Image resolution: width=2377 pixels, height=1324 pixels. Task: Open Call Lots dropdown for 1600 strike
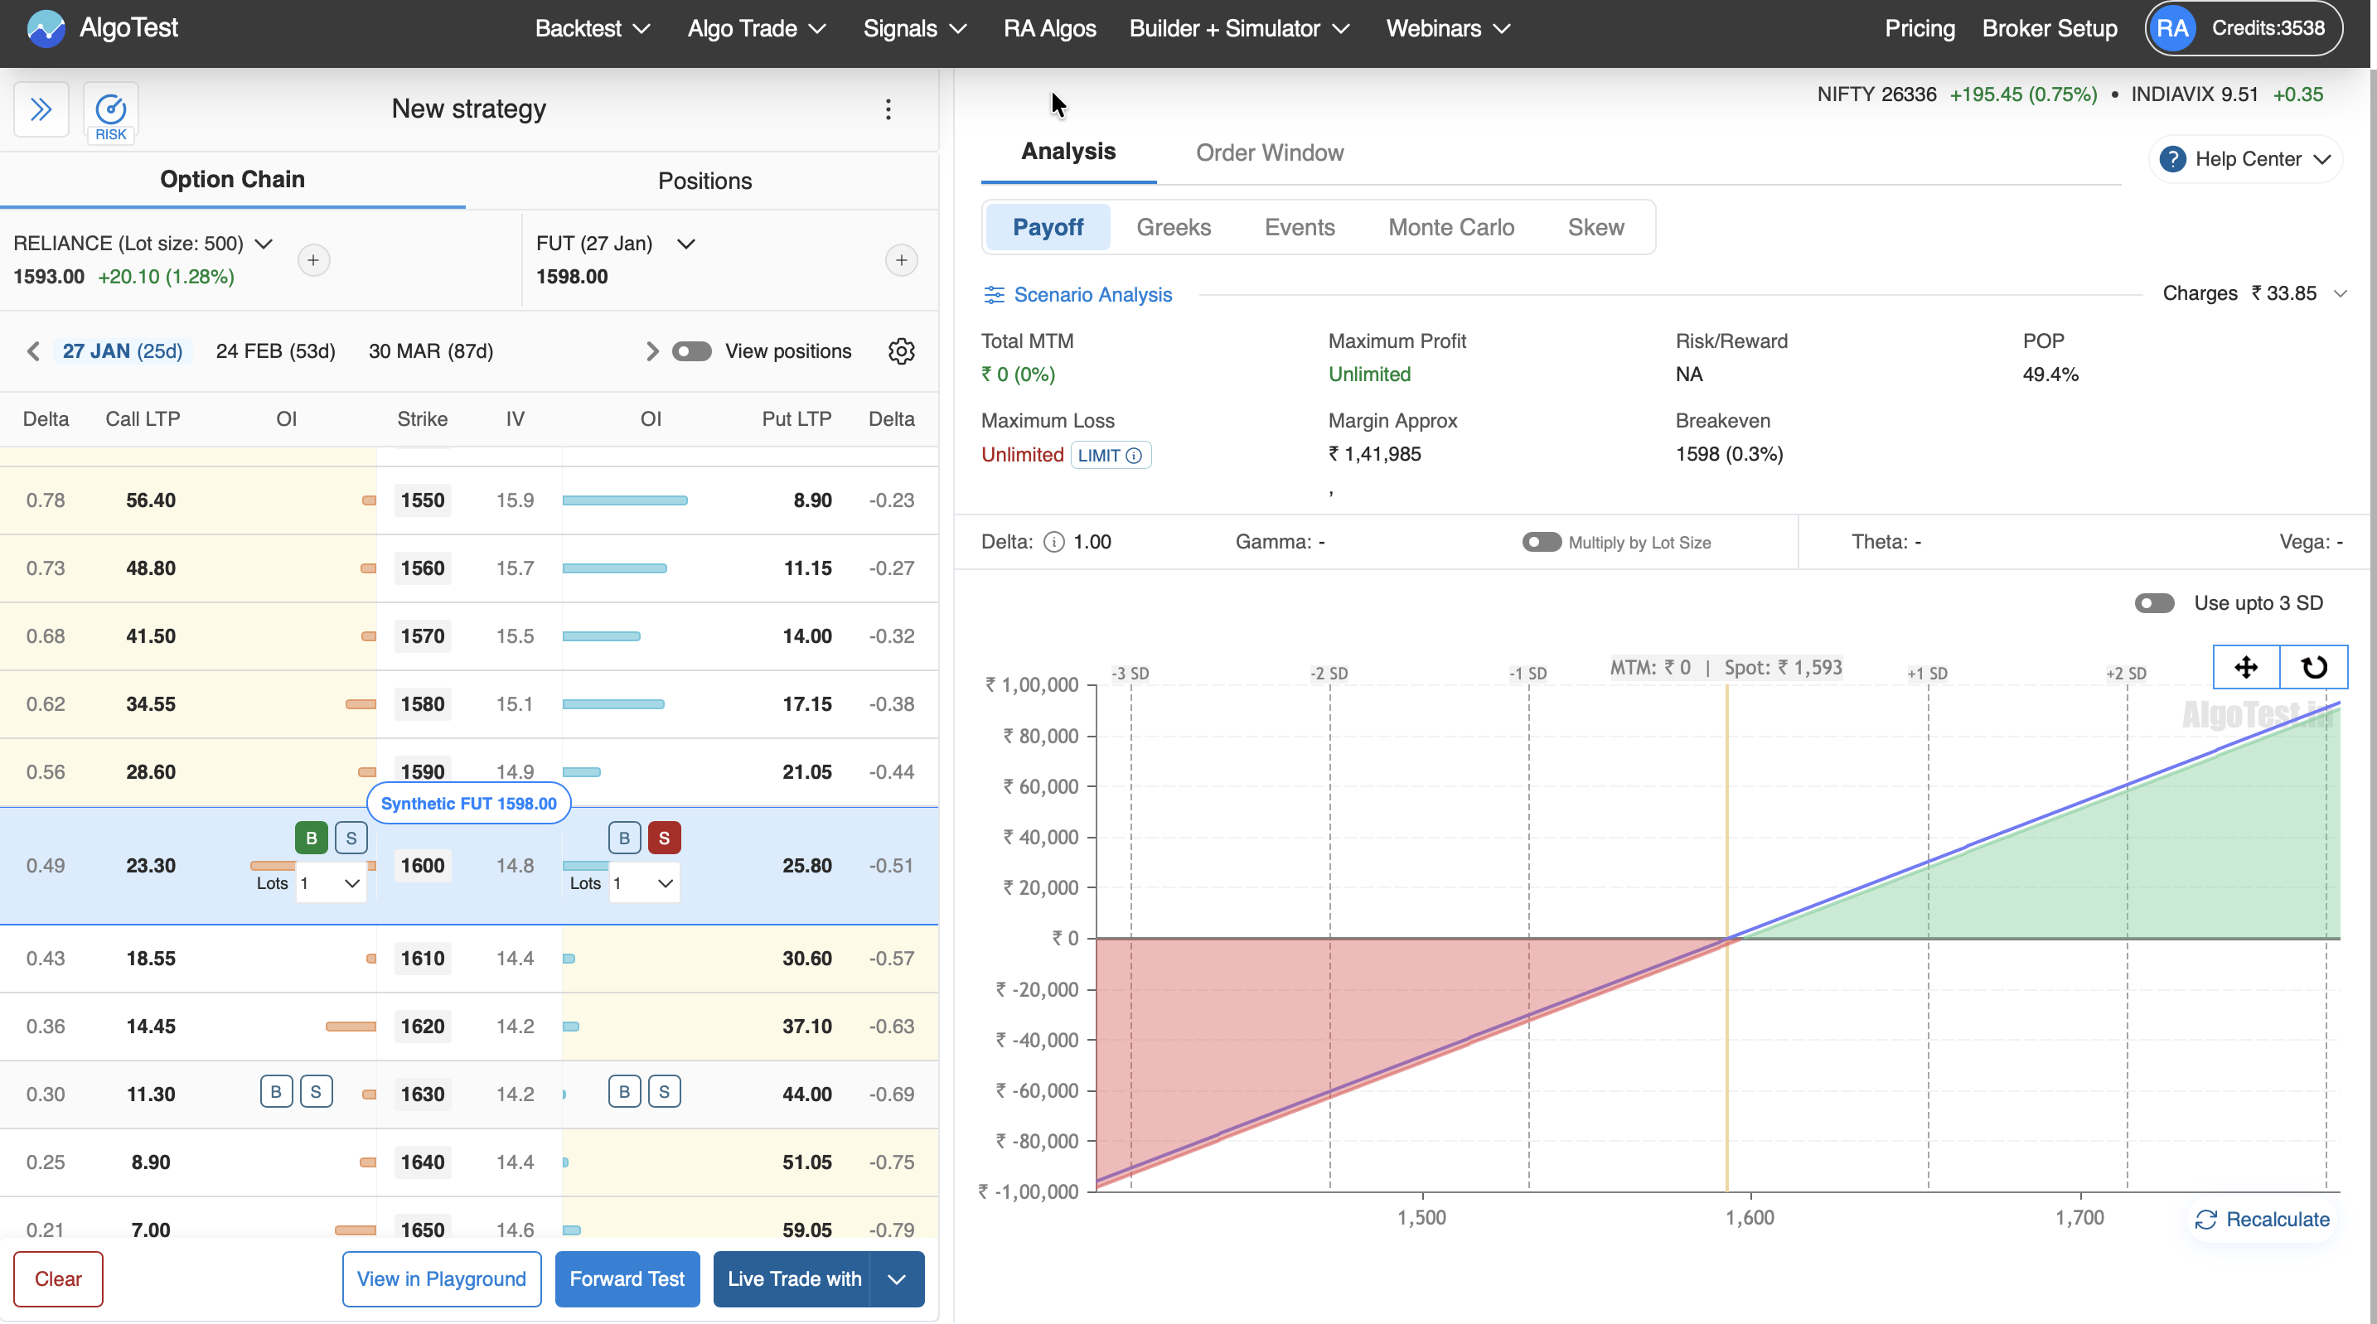pyautogui.click(x=332, y=884)
